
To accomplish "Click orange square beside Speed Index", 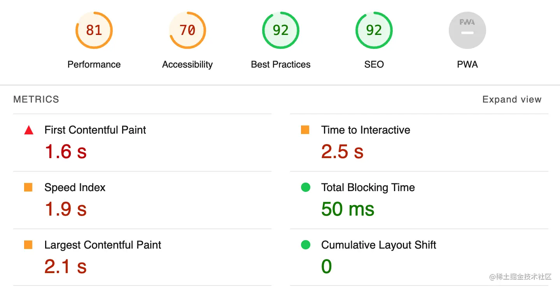I will tap(28, 188).
